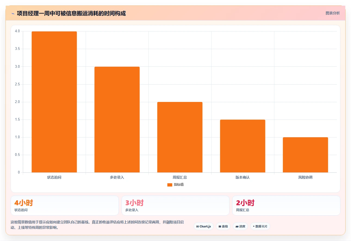
Task: Click the 风险协调 bar in the chart
Action: [x=305, y=155]
